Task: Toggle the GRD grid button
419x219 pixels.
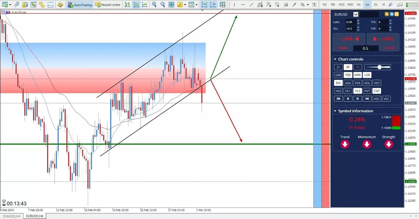Action: pyautogui.click(x=338, y=75)
